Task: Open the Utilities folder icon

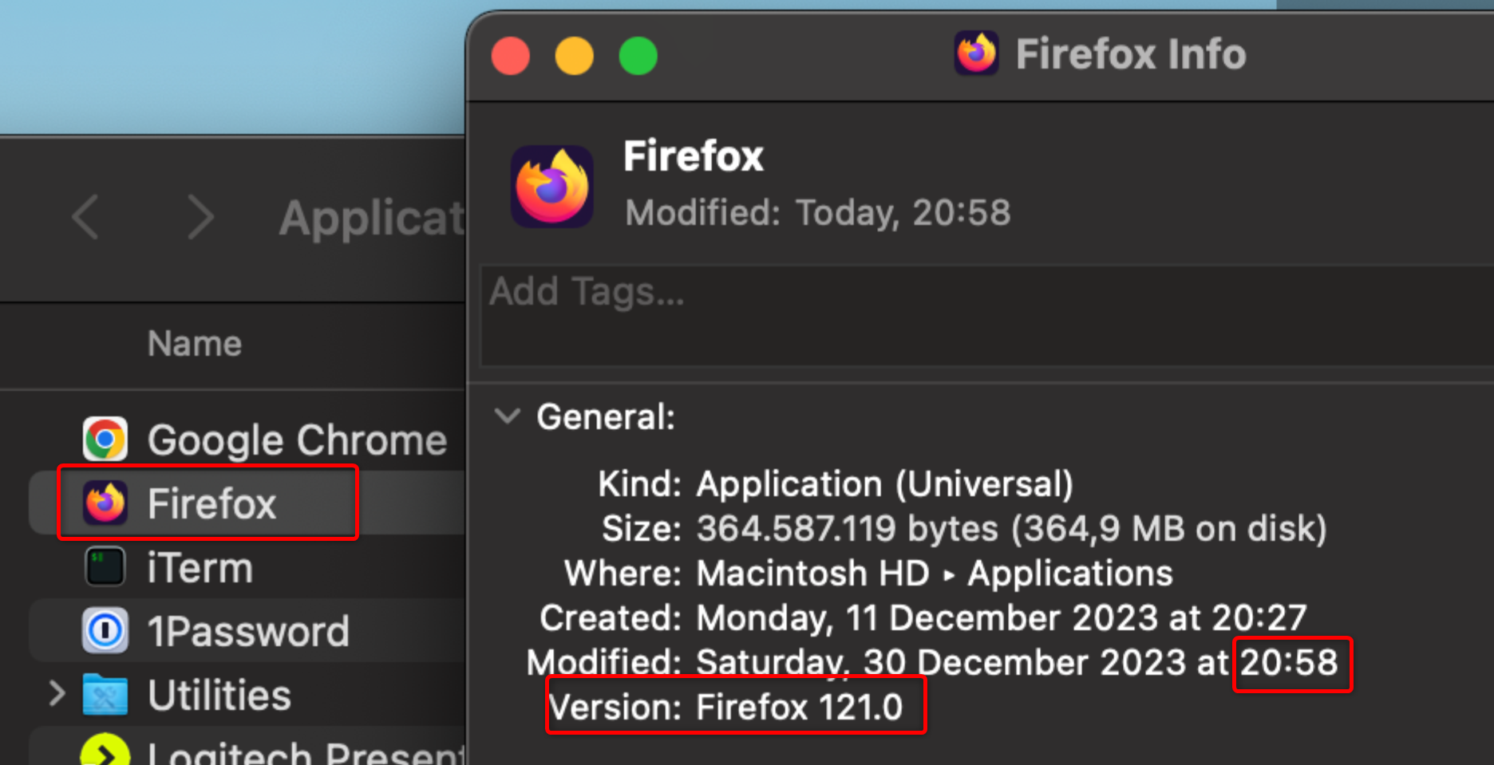Action: coord(105,694)
